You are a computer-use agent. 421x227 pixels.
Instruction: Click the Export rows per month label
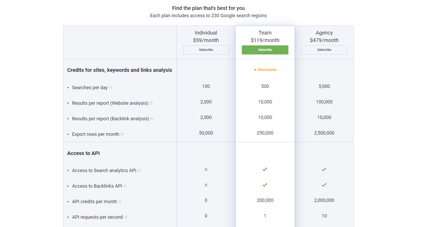(x=95, y=134)
